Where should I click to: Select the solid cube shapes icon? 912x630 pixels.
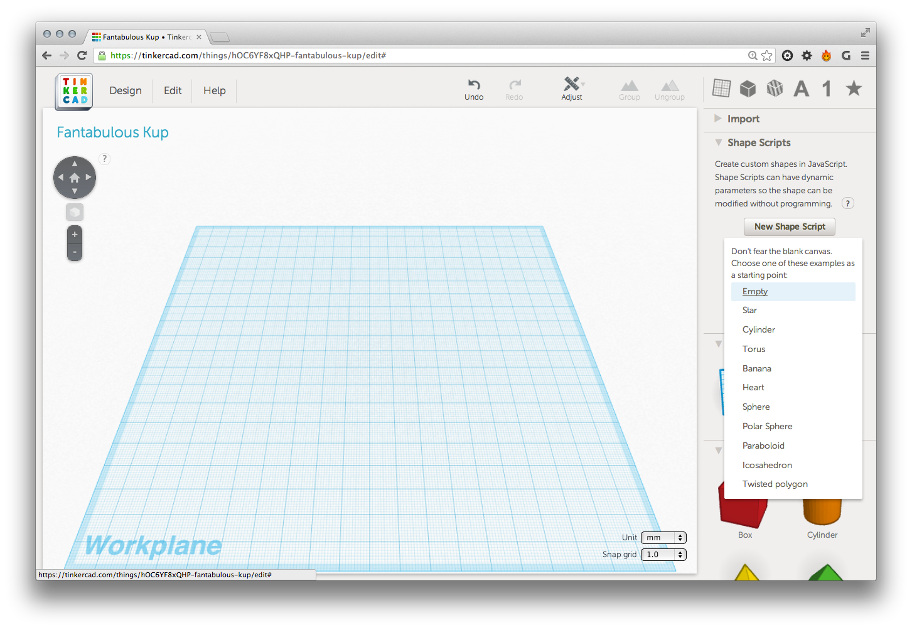click(748, 88)
